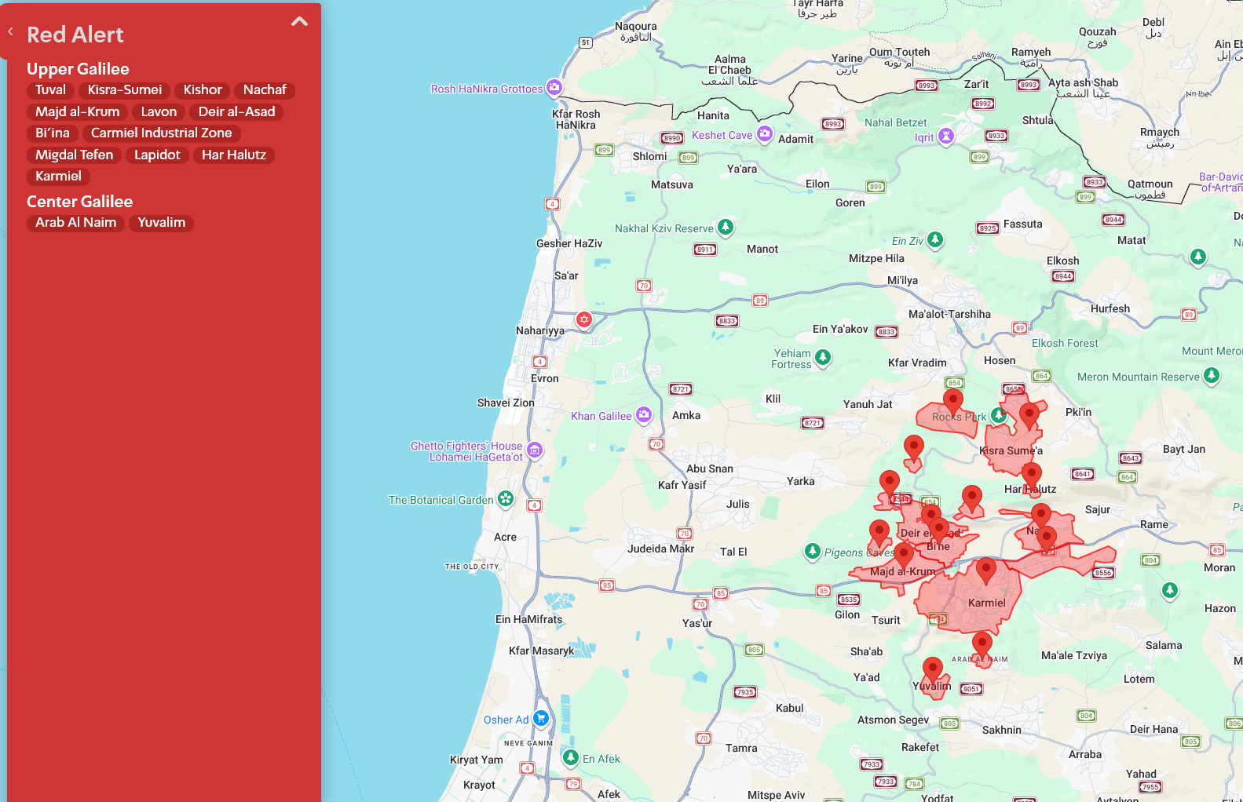The image size is (1243, 802).
Task: Click the Kafr Yasif label on the map
Action: (x=682, y=486)
